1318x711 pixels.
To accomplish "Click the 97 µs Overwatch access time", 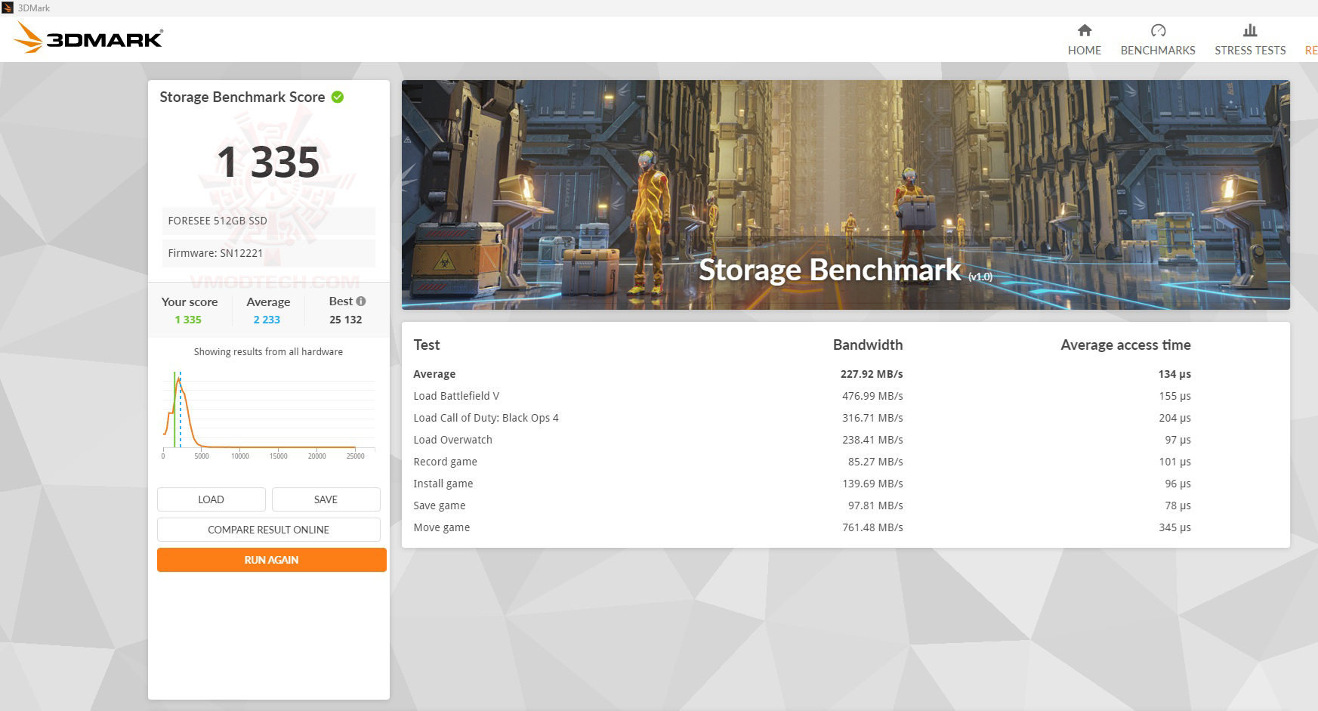I will (x=1178, y=440).
